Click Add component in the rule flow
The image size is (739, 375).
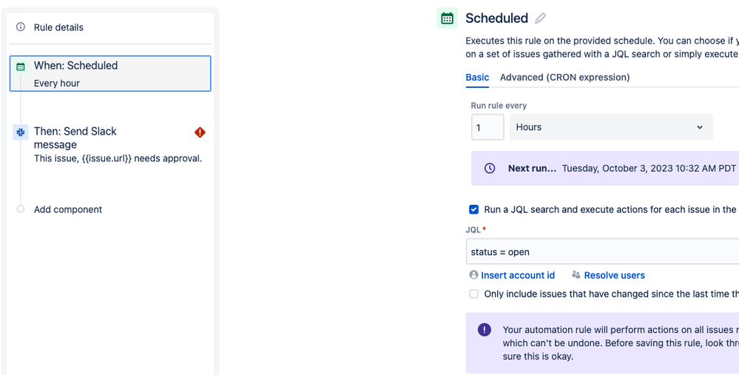68,210
